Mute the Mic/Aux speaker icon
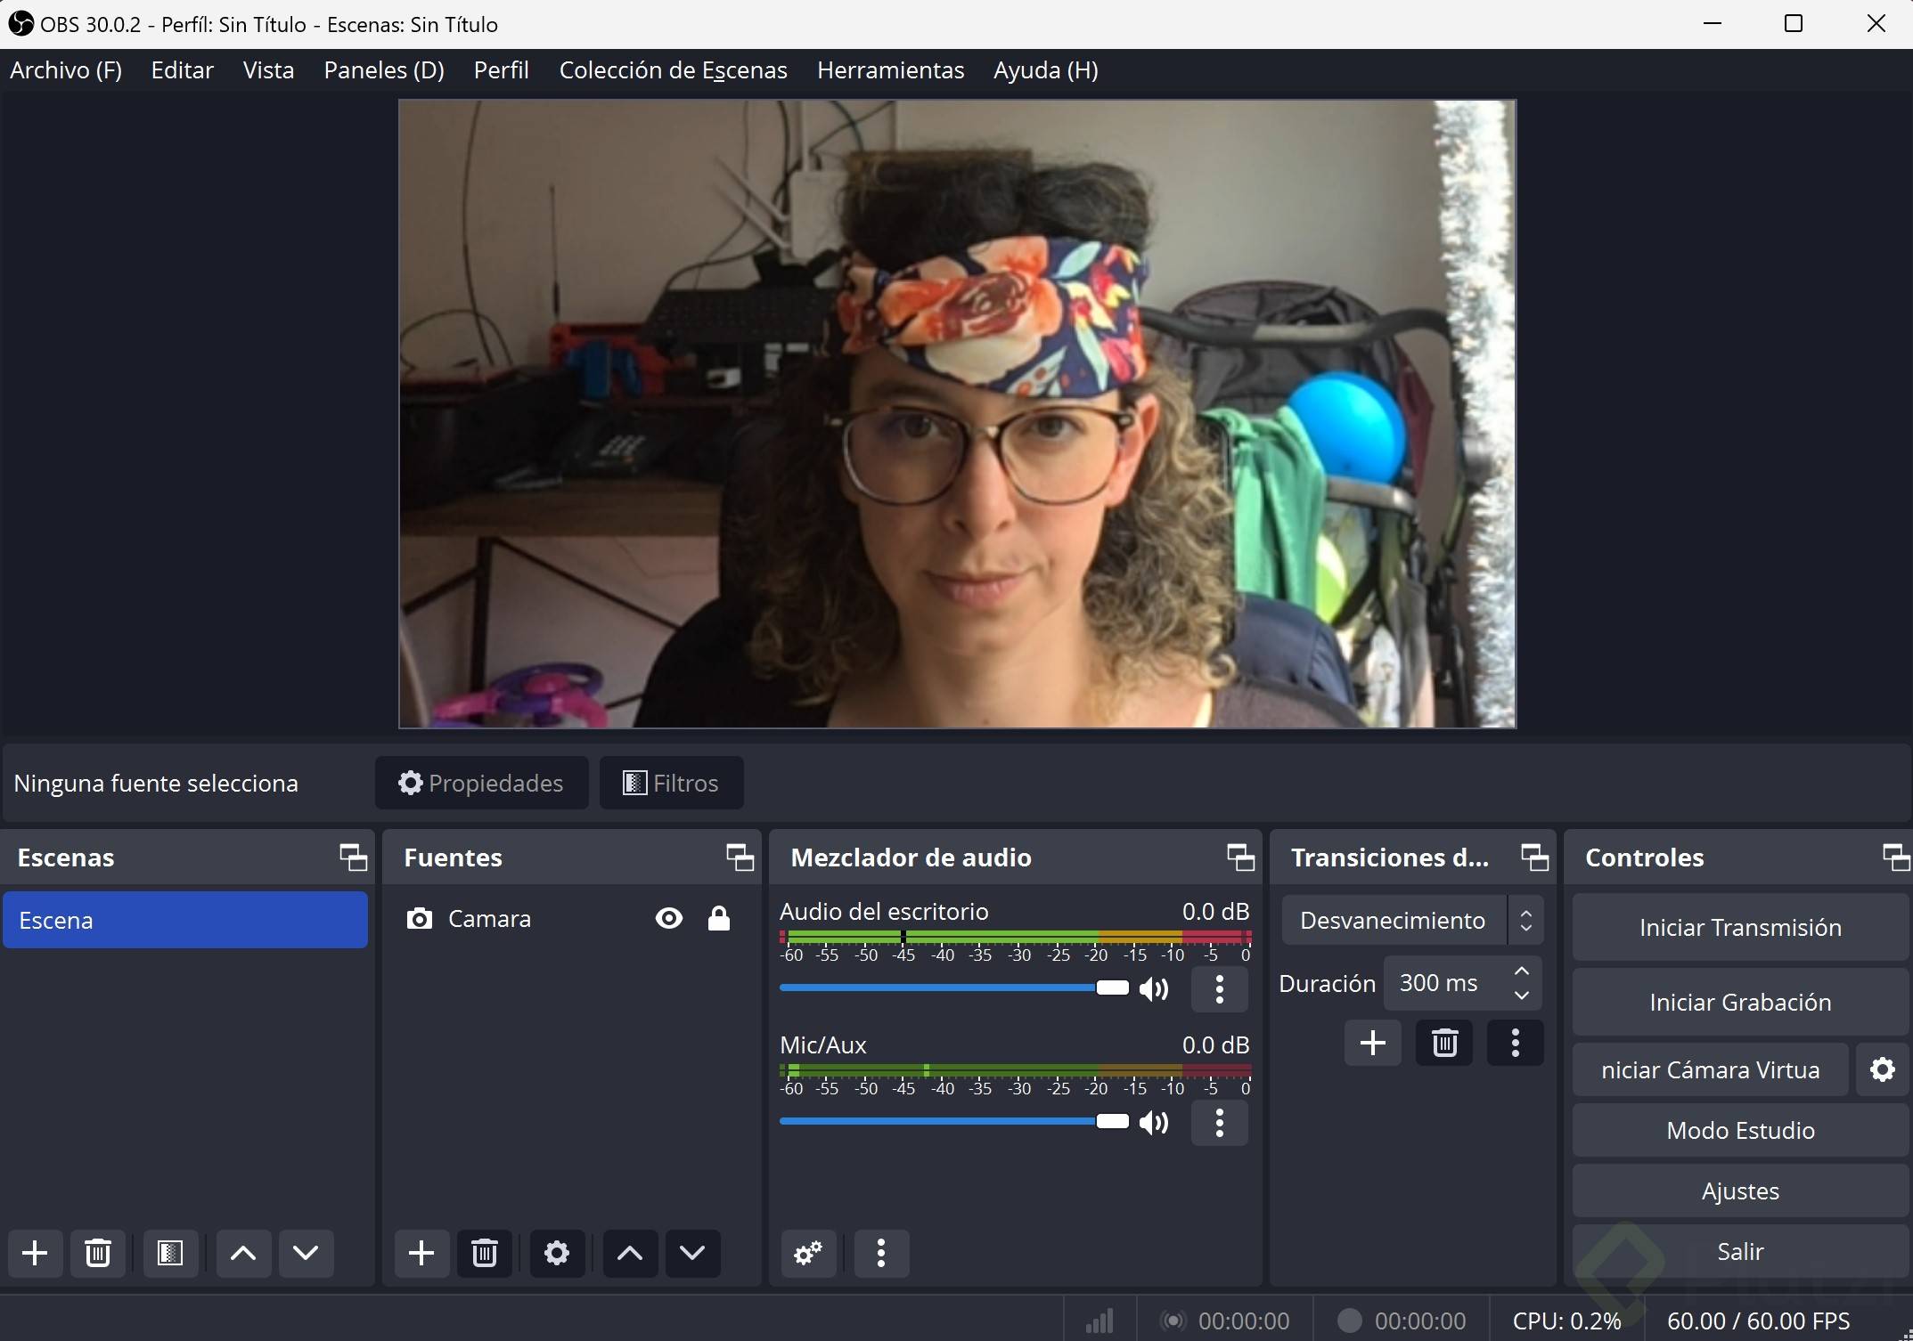The image size is (1913, 1341). click(1154, 1122)
